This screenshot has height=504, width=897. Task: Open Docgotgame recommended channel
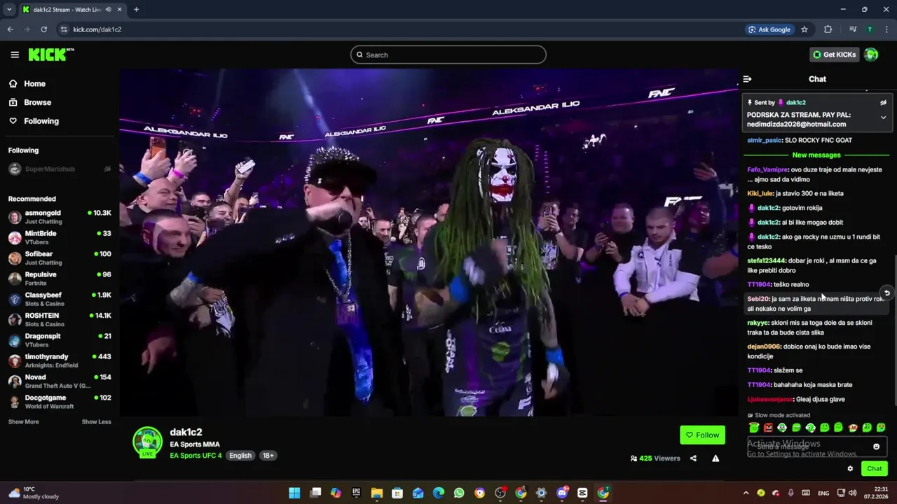(60, 402)
